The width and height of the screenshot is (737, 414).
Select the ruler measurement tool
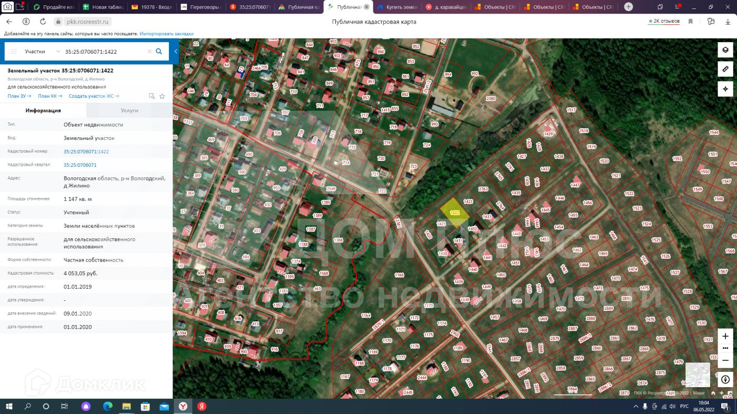(x=725, y=69)
